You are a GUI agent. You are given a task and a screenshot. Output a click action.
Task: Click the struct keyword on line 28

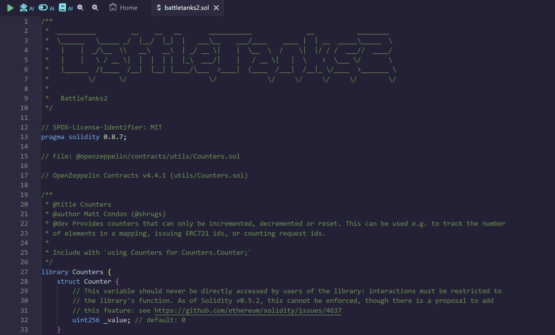(x=68, y=281)
